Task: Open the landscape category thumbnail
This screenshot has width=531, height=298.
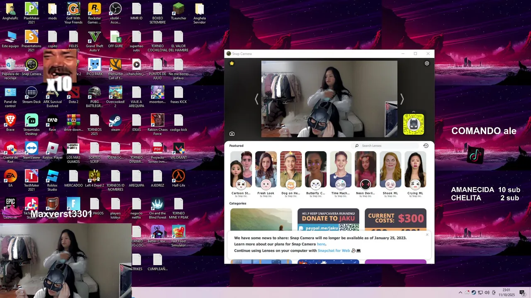Action: 261,220
